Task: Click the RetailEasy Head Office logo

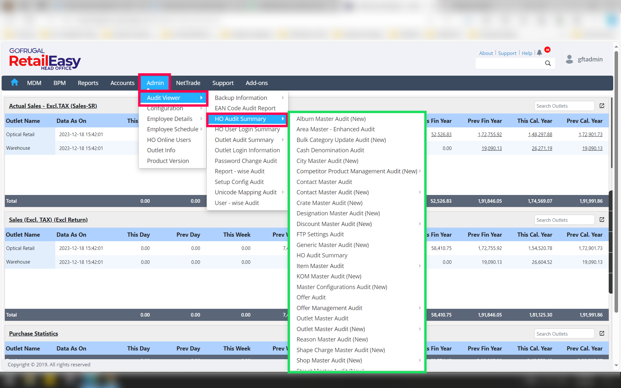Action: 45,59
